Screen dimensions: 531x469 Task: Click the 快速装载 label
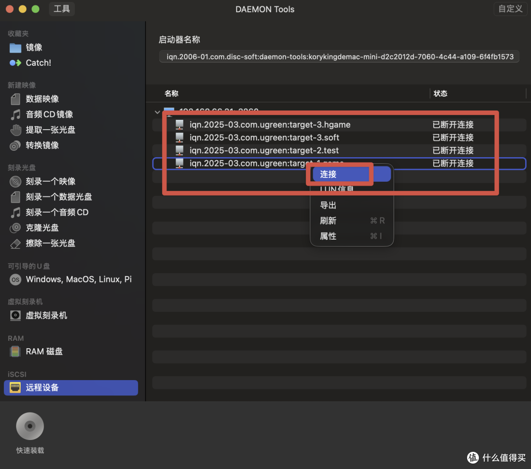click(x=30, y=450)
